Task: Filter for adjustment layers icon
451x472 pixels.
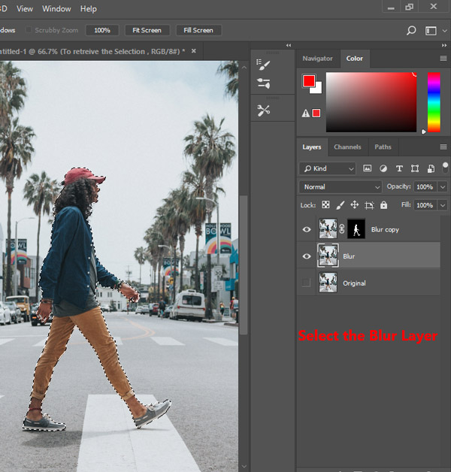Action: 383,169
